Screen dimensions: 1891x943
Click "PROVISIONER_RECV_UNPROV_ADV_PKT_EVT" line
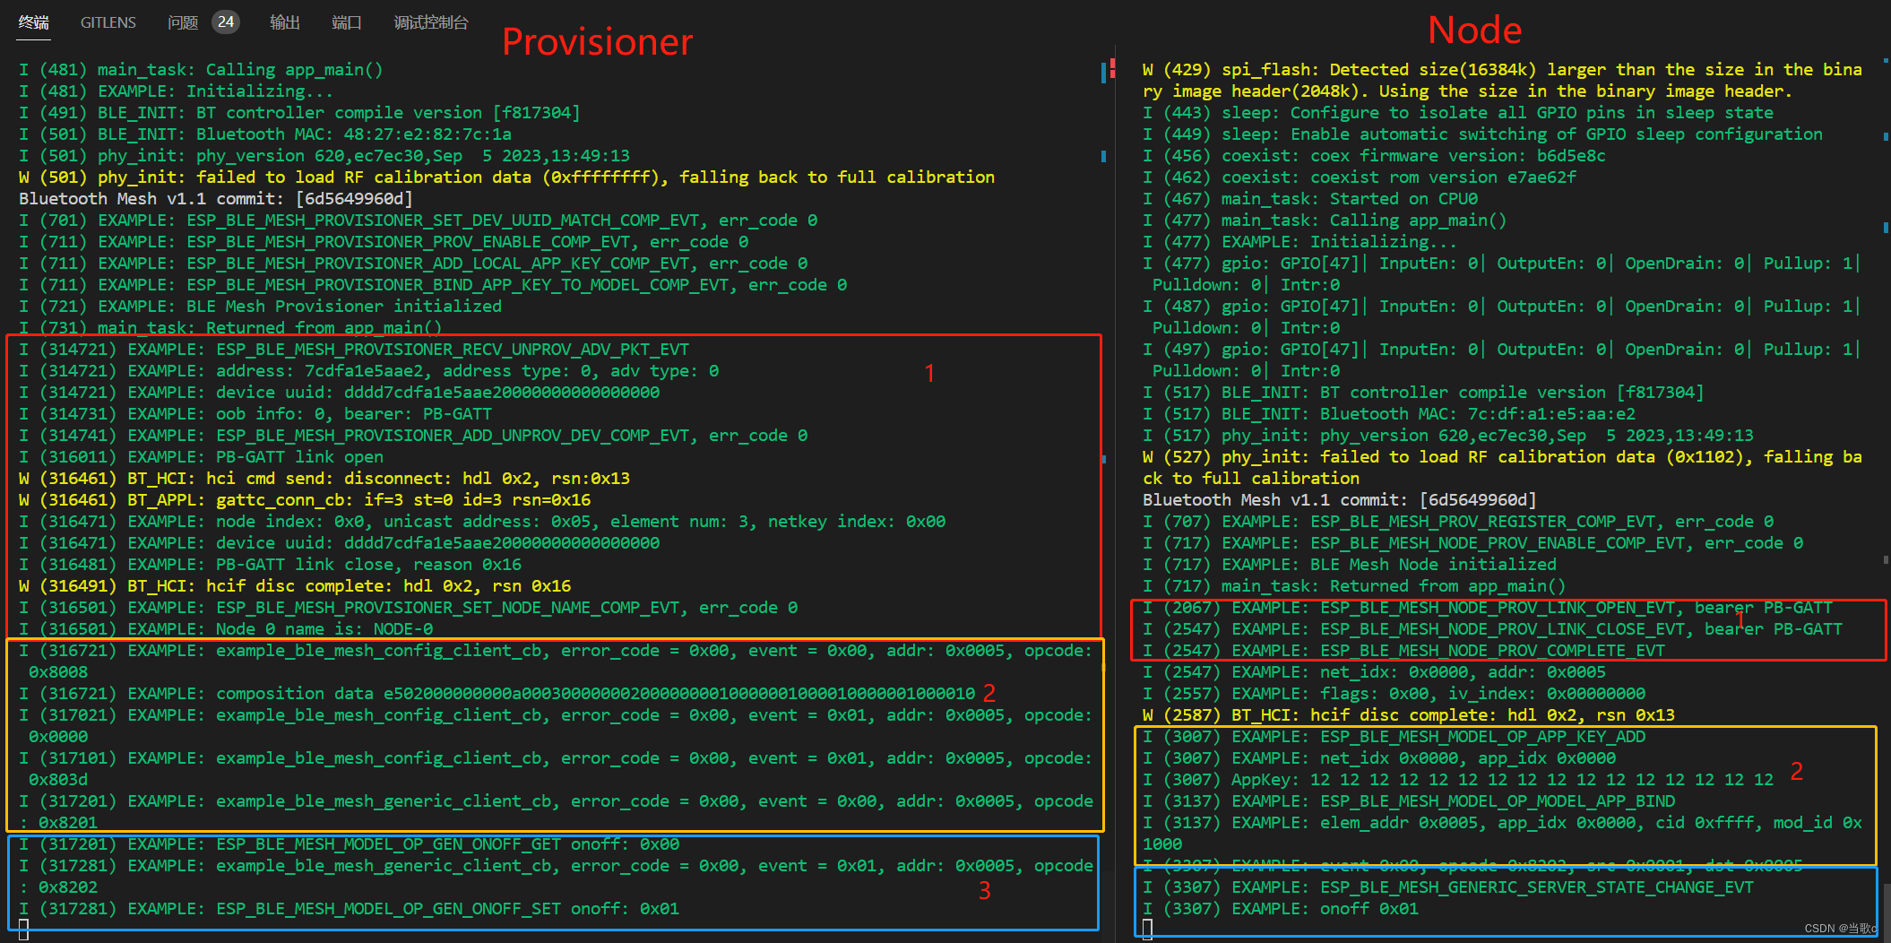coord(354,350)
